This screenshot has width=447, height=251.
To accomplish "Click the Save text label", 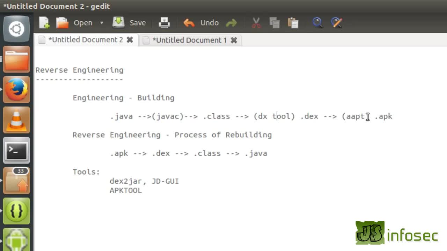I will click(138, 23).
